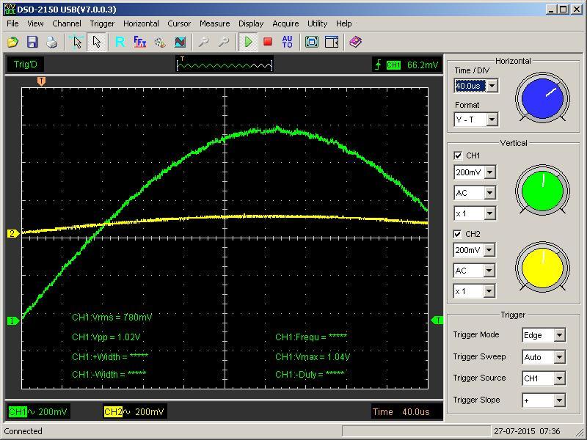Open the FFT function icon
This screenshot has height=440, width=587.
click(x=139, y=42)
